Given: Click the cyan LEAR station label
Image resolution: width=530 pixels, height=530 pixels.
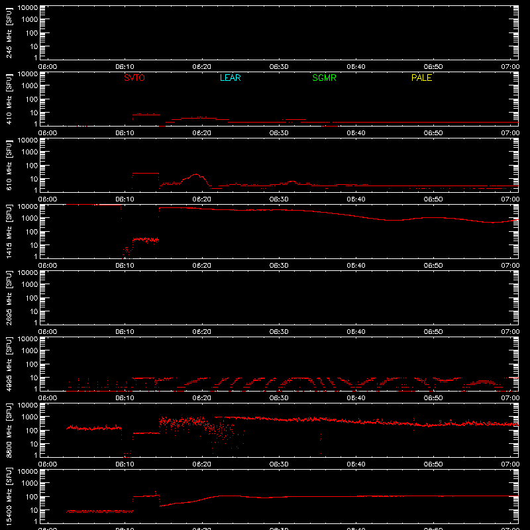Looking at the screenshot, I should pos(230,78).
